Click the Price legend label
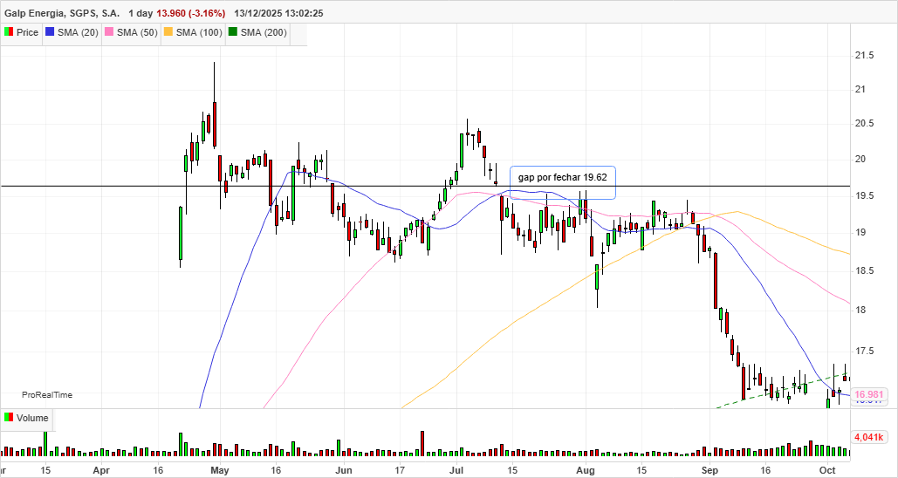The height and width of the screenshot is (478, 898). coord(27,32)
